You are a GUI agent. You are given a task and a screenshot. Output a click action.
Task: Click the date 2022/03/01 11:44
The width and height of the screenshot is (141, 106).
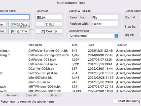100,69
